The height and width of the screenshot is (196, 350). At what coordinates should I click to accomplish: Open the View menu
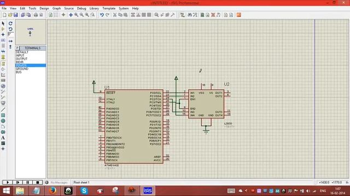13,9
